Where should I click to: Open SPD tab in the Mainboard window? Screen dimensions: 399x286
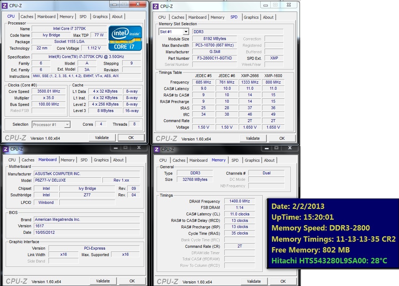pyautogui.click(x=84, y=160)
